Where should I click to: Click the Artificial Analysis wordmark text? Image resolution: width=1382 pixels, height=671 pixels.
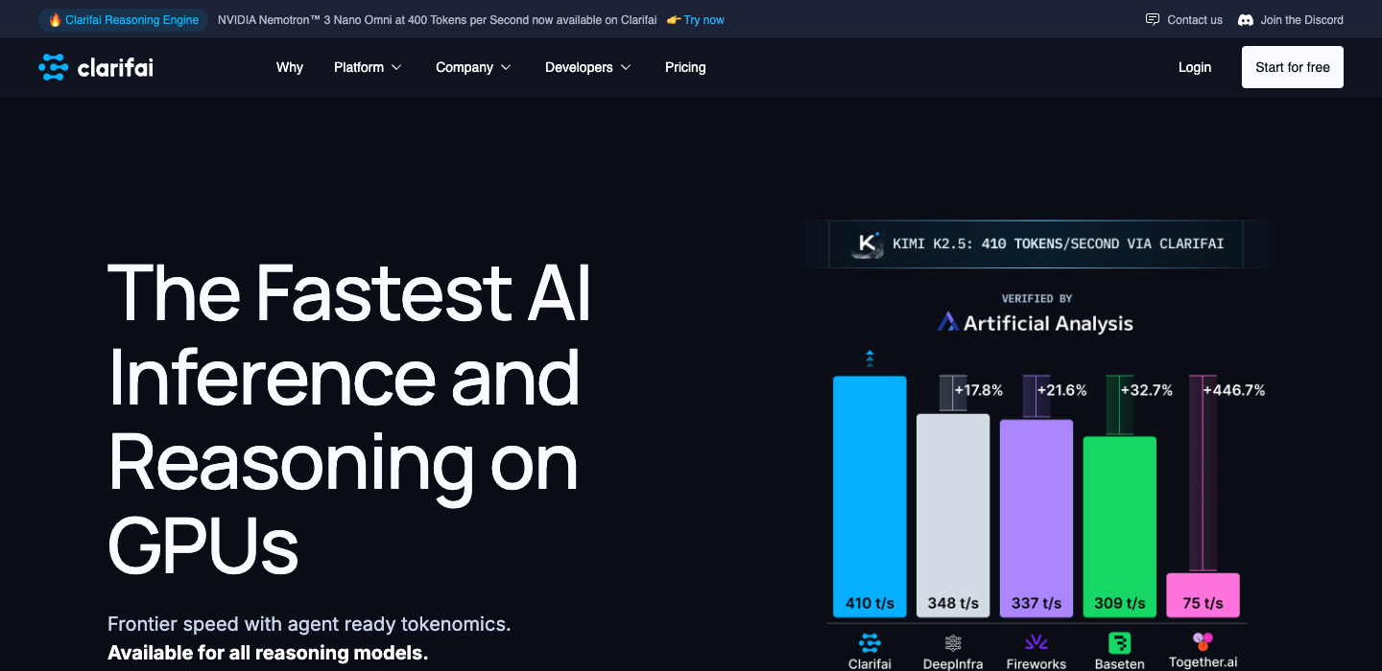pos(1048,323)
